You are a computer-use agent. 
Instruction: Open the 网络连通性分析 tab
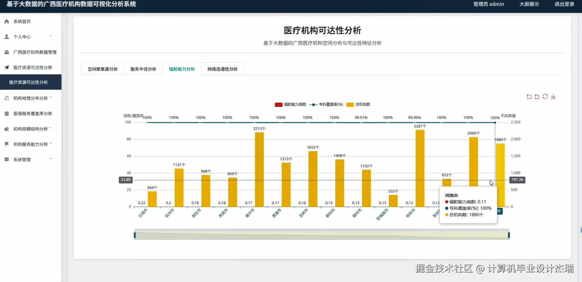(x=223, y=69)
